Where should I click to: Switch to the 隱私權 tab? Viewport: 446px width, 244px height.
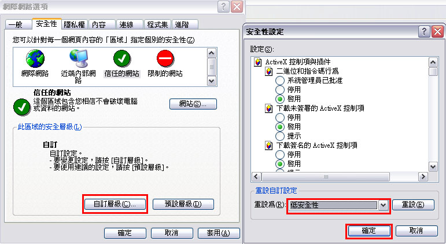pos(75,25)
